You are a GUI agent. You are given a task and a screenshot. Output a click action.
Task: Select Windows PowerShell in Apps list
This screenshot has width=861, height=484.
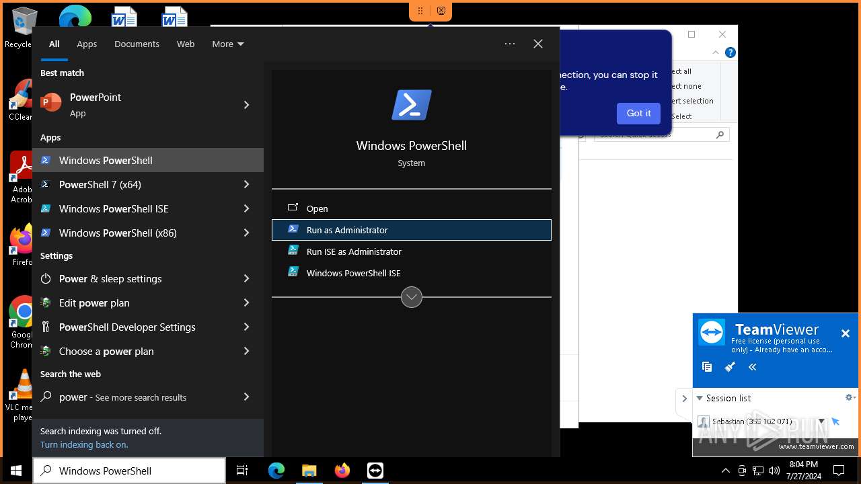click(148, 160)
